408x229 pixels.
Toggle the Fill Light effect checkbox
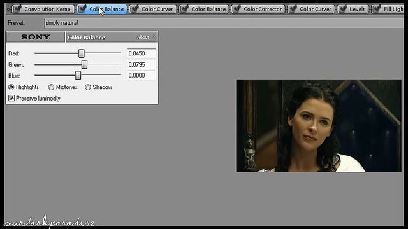click(x=377, y=9)
